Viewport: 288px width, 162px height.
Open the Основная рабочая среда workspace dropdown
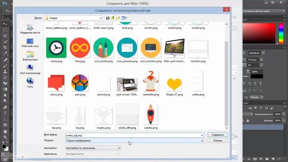(x=264, y=11)
